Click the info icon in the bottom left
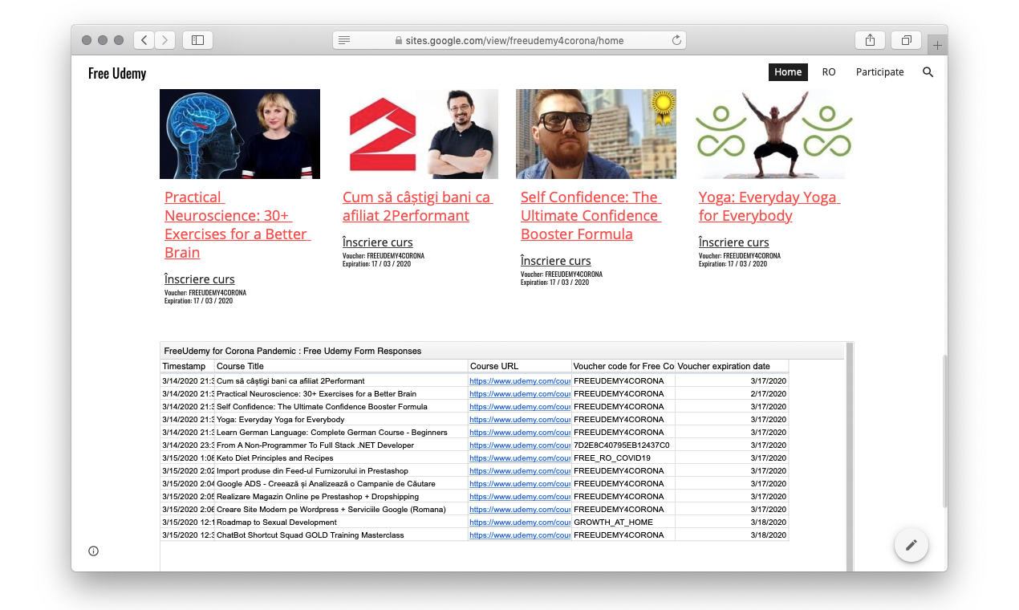 click(x=93, y=551)
